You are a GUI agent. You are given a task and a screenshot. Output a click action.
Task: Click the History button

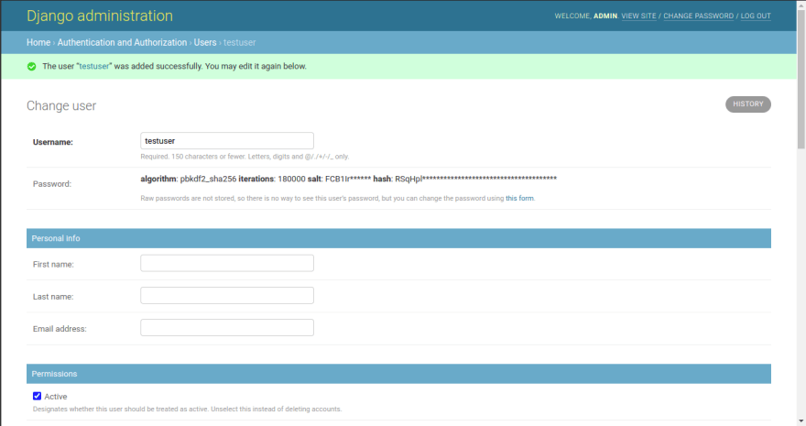point(748,104)
